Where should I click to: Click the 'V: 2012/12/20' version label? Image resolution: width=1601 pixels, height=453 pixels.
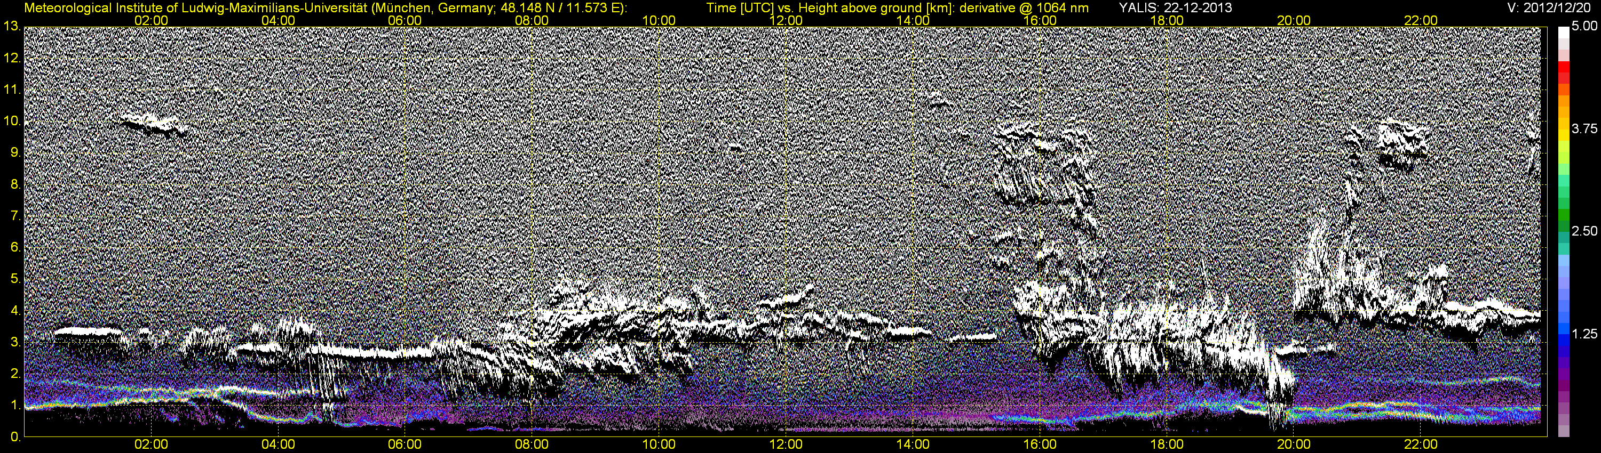click(1549, 8)
